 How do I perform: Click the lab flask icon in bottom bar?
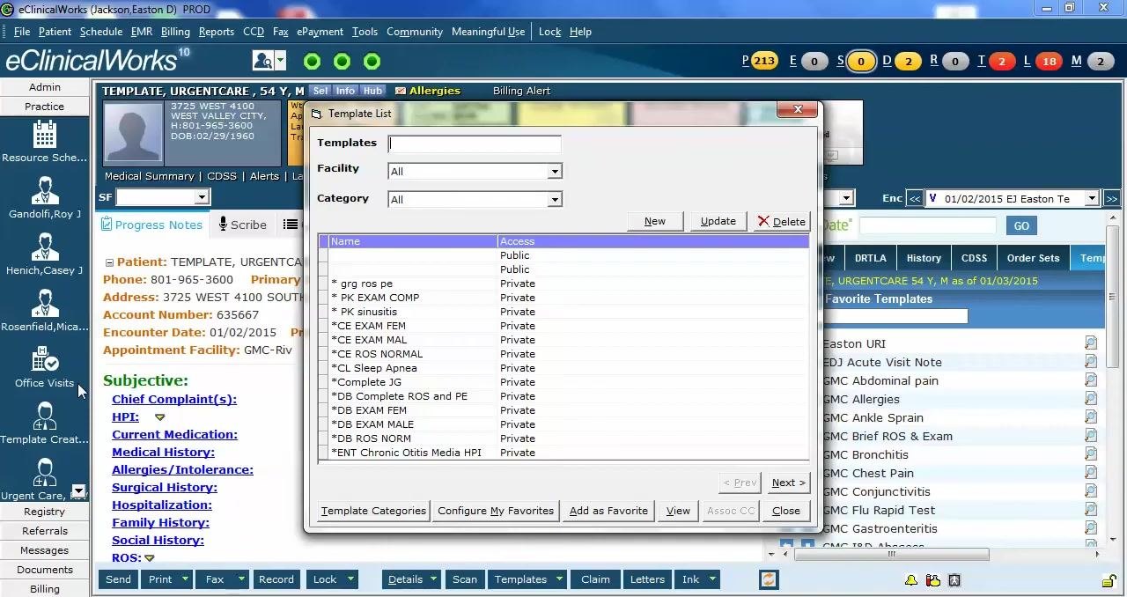pos(932,580)
